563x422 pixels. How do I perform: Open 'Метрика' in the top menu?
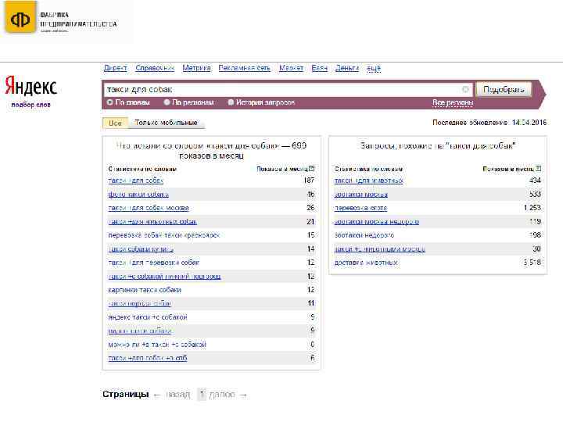pos(195,68)
